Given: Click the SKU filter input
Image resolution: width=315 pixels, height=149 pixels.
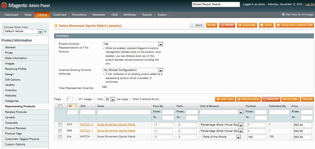Looking at the screenshot, I should pyautogui.click(x=87, y=112).
